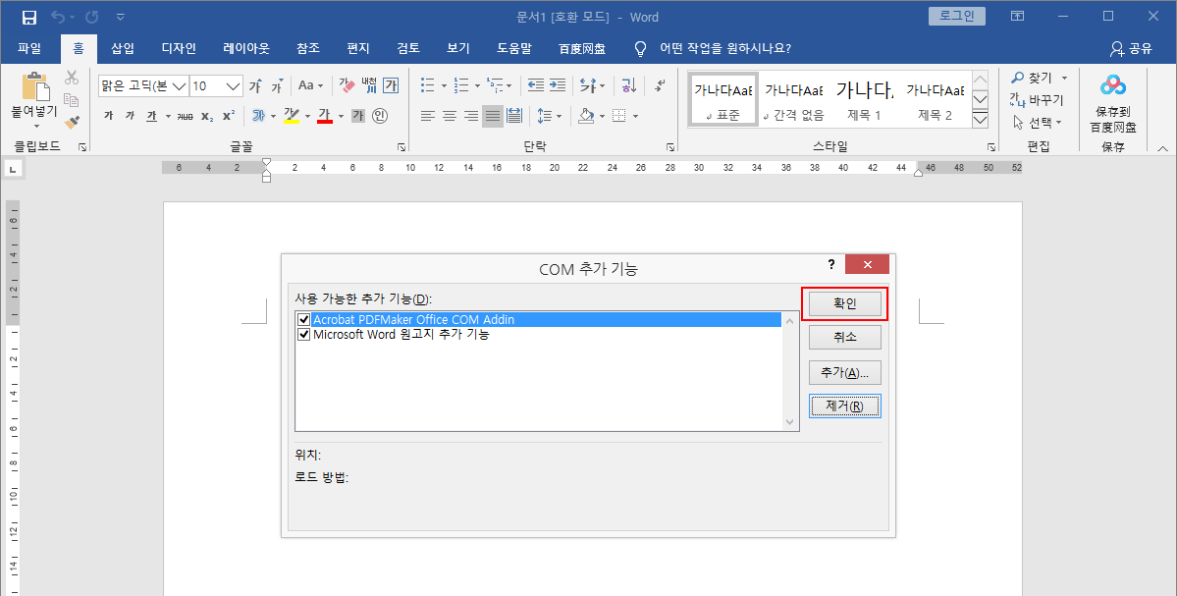Expand underline style dropdown arrow

click(168, 117)
